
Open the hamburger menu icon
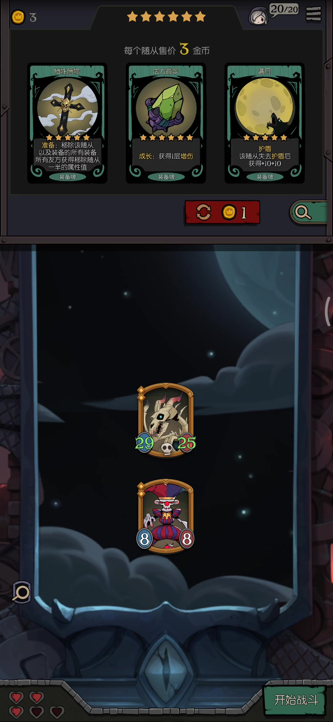coord(314,14)
